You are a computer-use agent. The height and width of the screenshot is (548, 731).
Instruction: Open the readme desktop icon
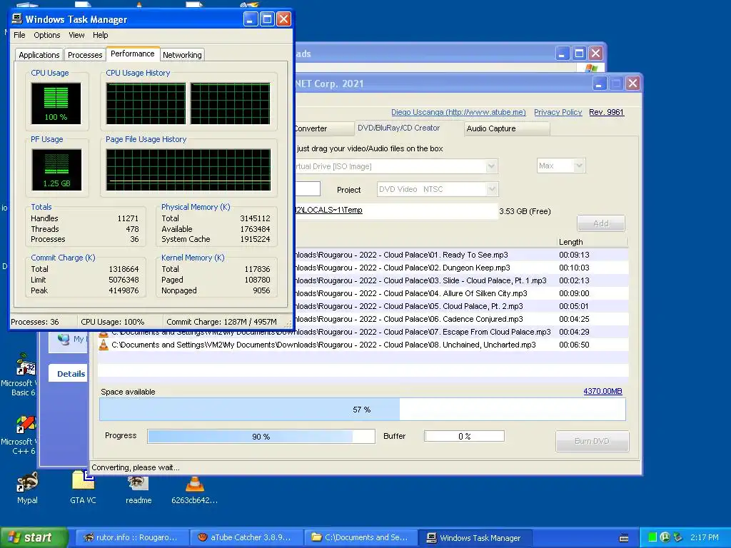tap(138, 488)
